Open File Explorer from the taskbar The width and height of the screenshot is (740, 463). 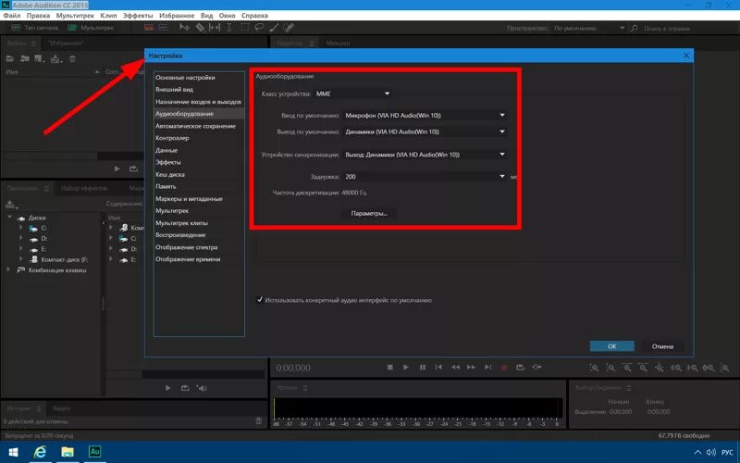68,452
